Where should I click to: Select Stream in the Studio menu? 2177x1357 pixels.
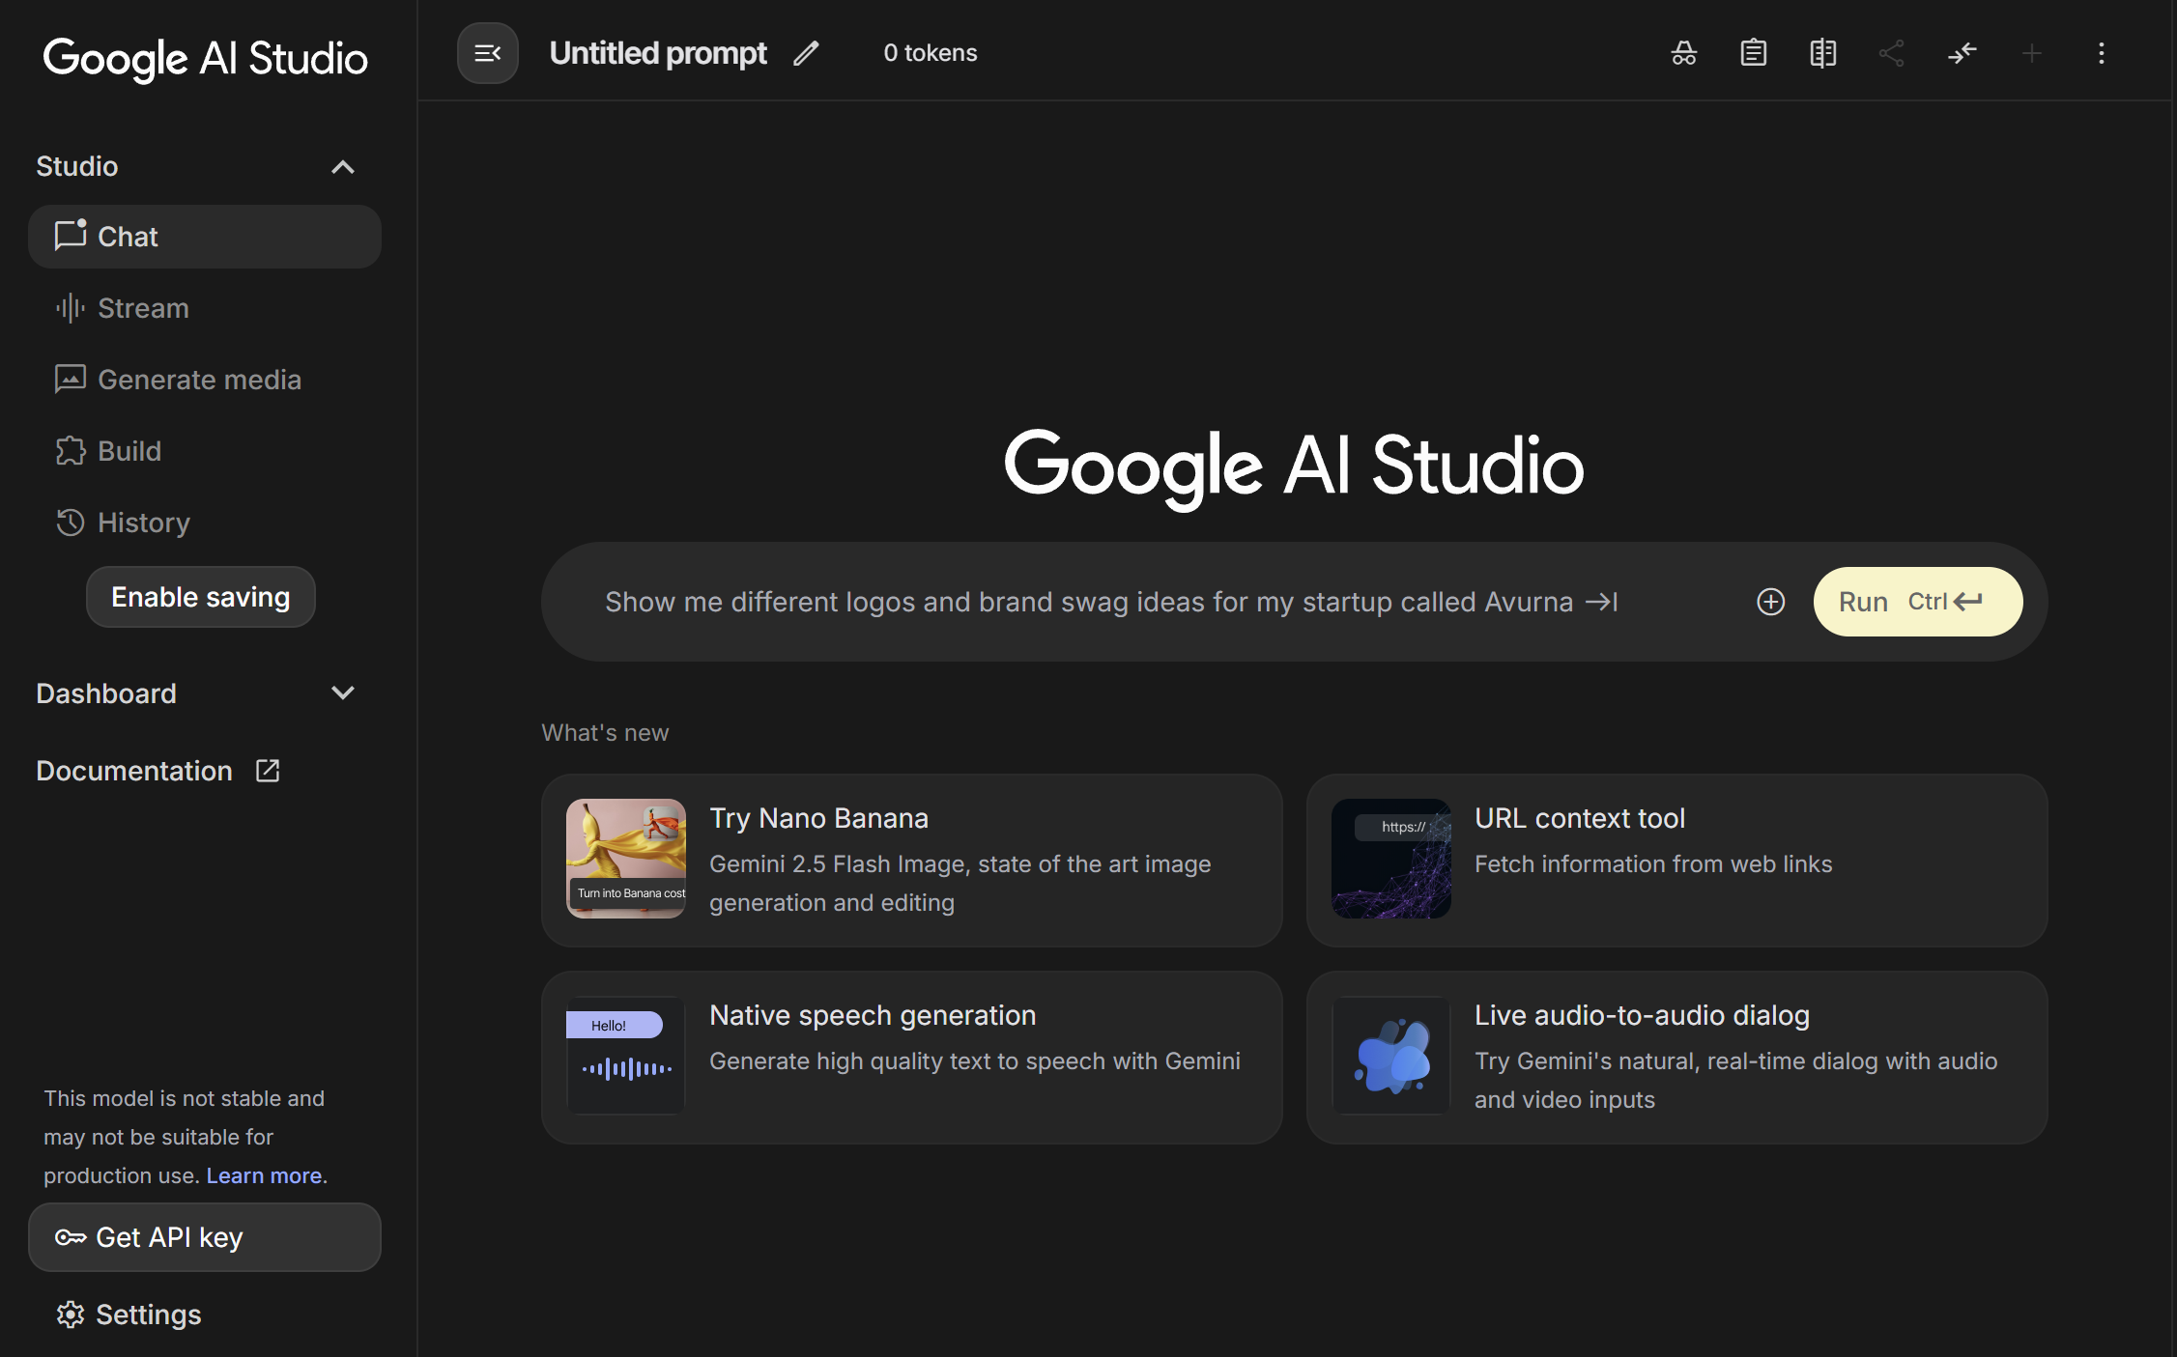point(205,308)
